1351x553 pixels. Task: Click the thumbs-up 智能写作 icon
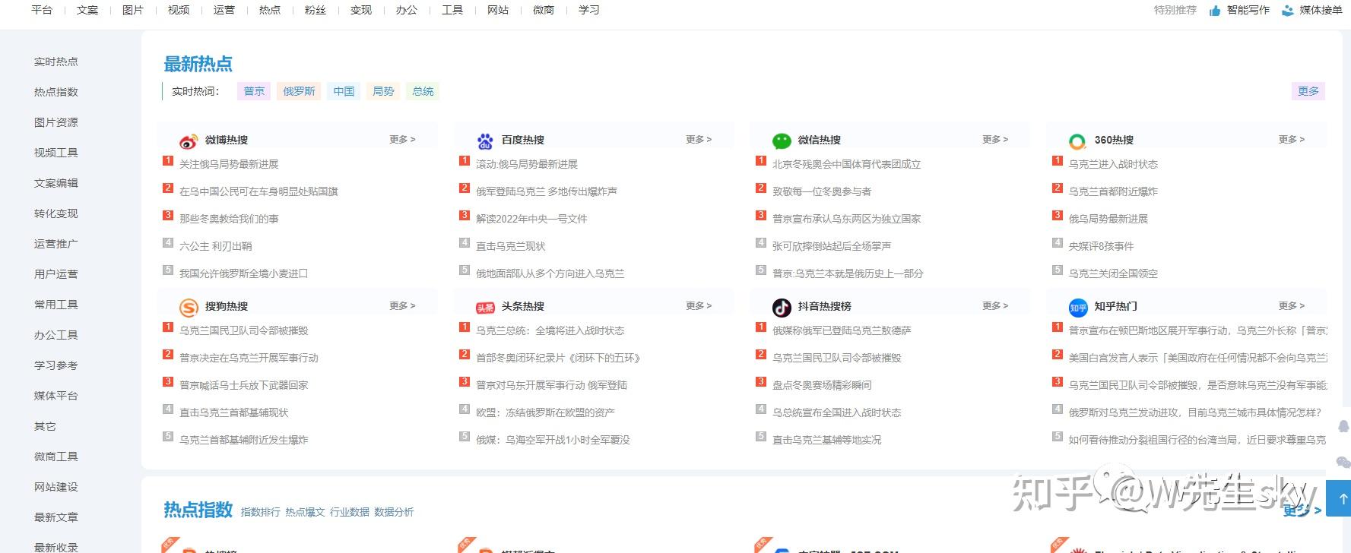(1215, 11)
